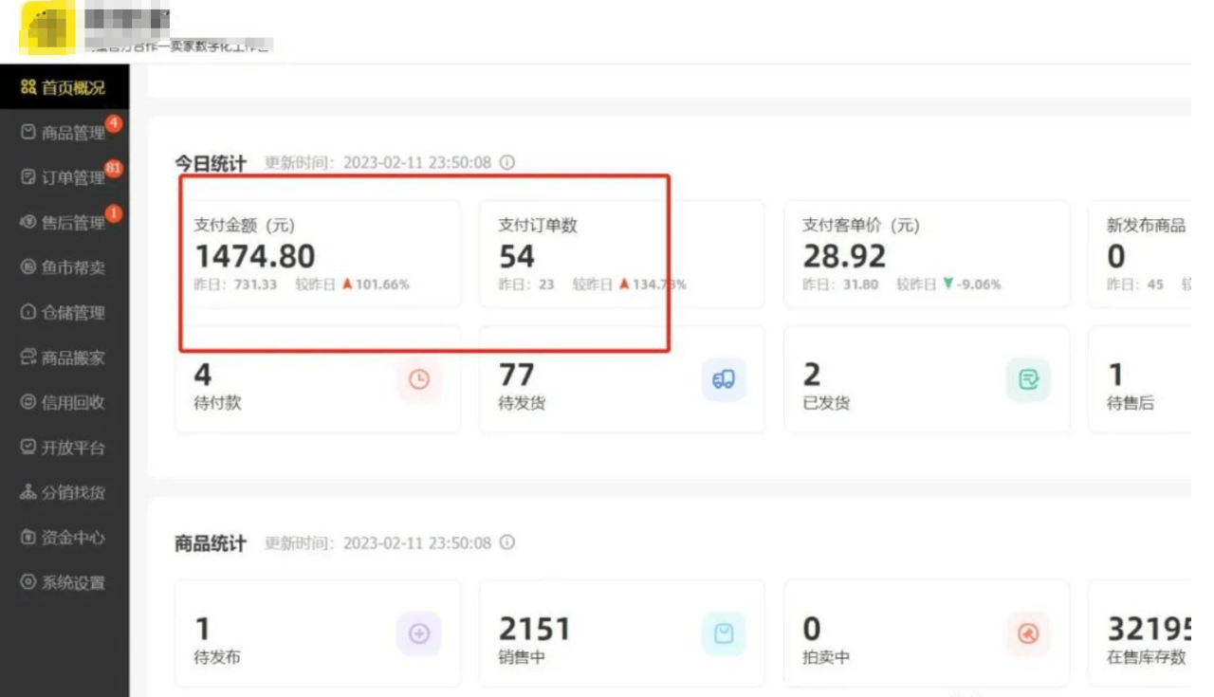Image resolution: width=1214 pixels, height=697 pixels.
Task: Click the 支付订单数 statistics card
Action: coord(621,253)
